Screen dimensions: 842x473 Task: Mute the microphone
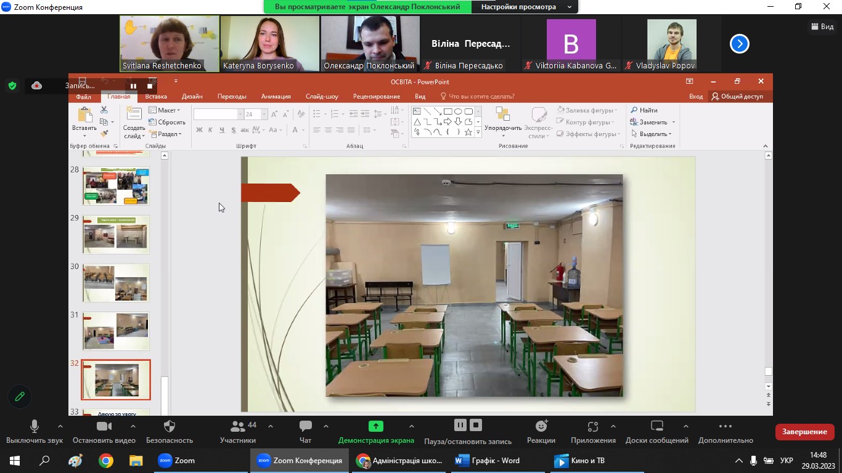coord(35,426)
